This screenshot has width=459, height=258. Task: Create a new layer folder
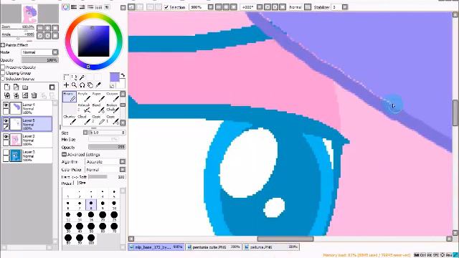click(25, 87)
